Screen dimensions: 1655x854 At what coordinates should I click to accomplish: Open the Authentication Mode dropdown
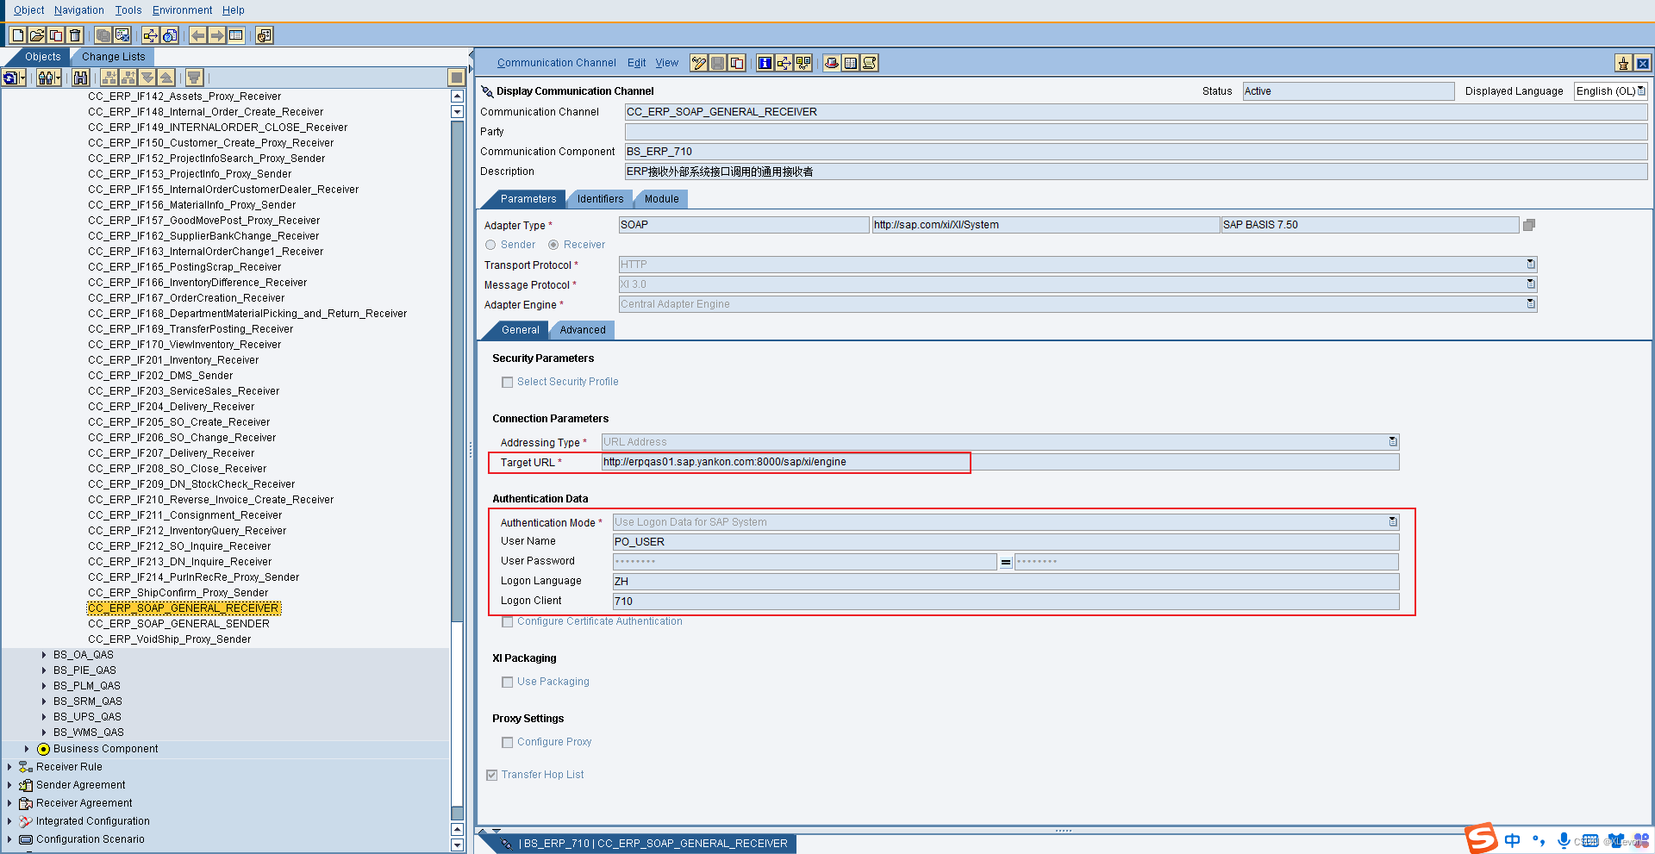(1393, 522)
